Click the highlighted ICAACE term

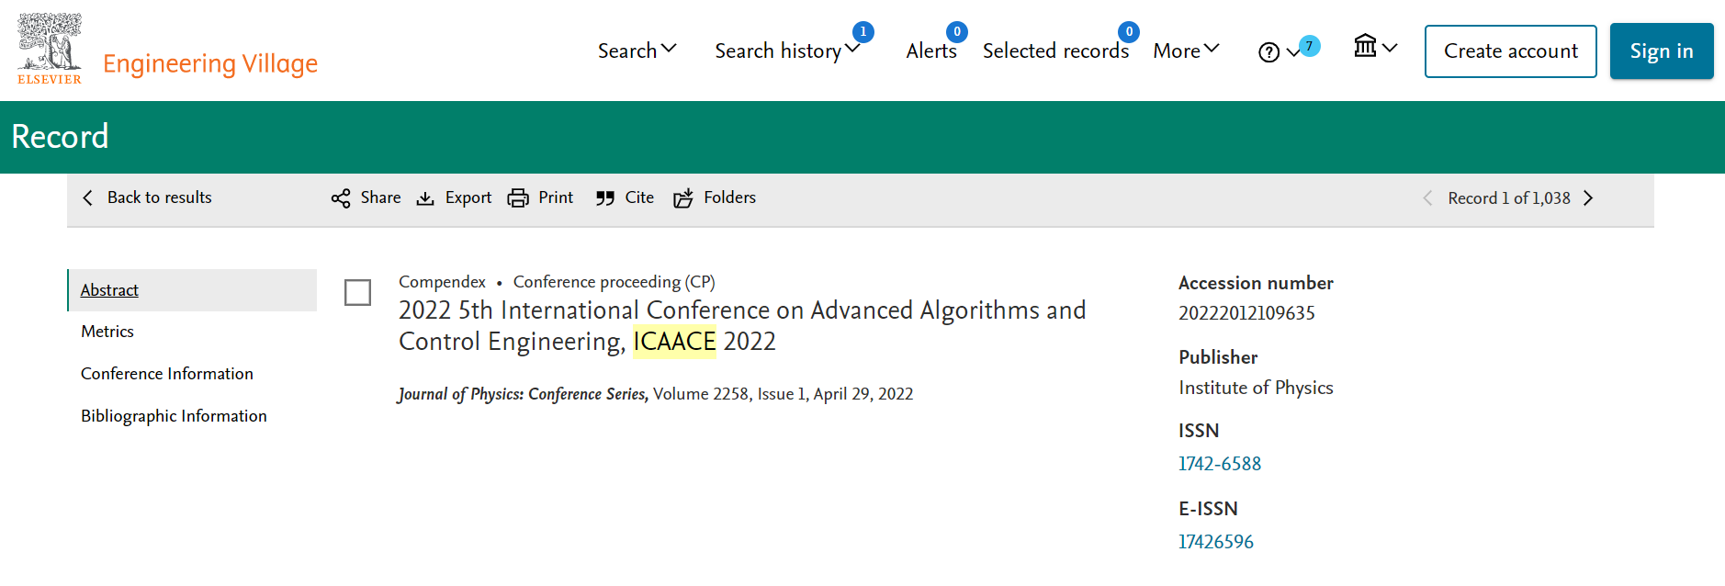tap(674, 342)
